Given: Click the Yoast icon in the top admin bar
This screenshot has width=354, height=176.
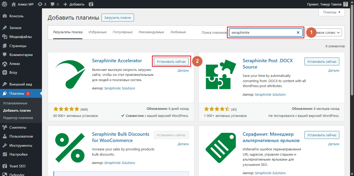Looking at the screenshot, I should click(91, 4).
